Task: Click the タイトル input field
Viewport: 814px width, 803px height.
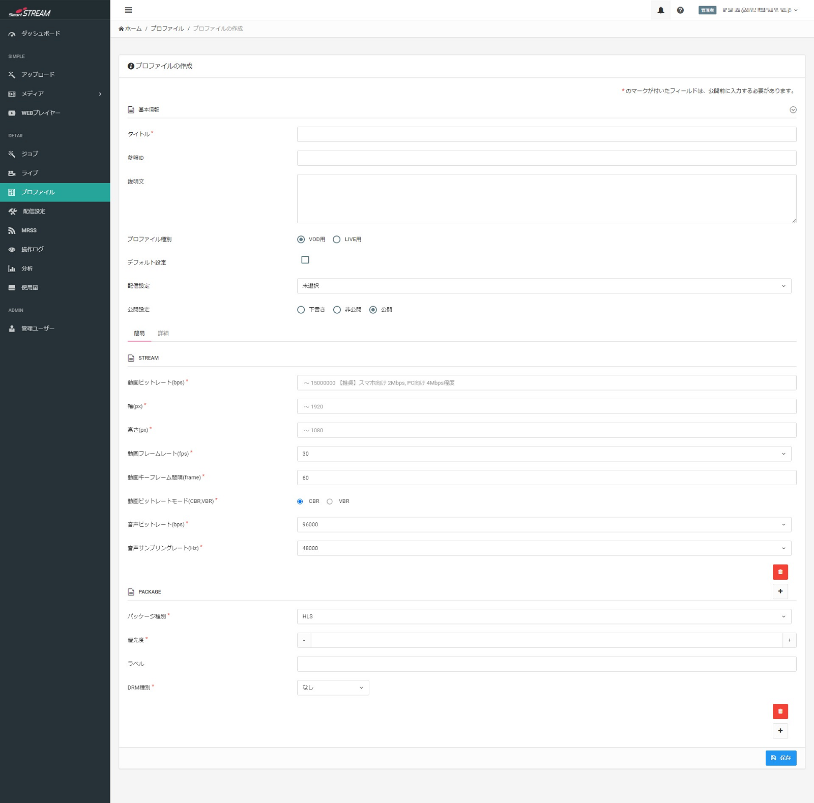Action: coord(546,134)
